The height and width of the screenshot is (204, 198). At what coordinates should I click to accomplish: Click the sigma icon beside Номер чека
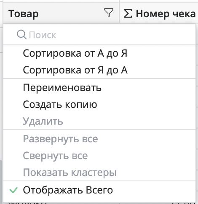[x=128, y=13]
